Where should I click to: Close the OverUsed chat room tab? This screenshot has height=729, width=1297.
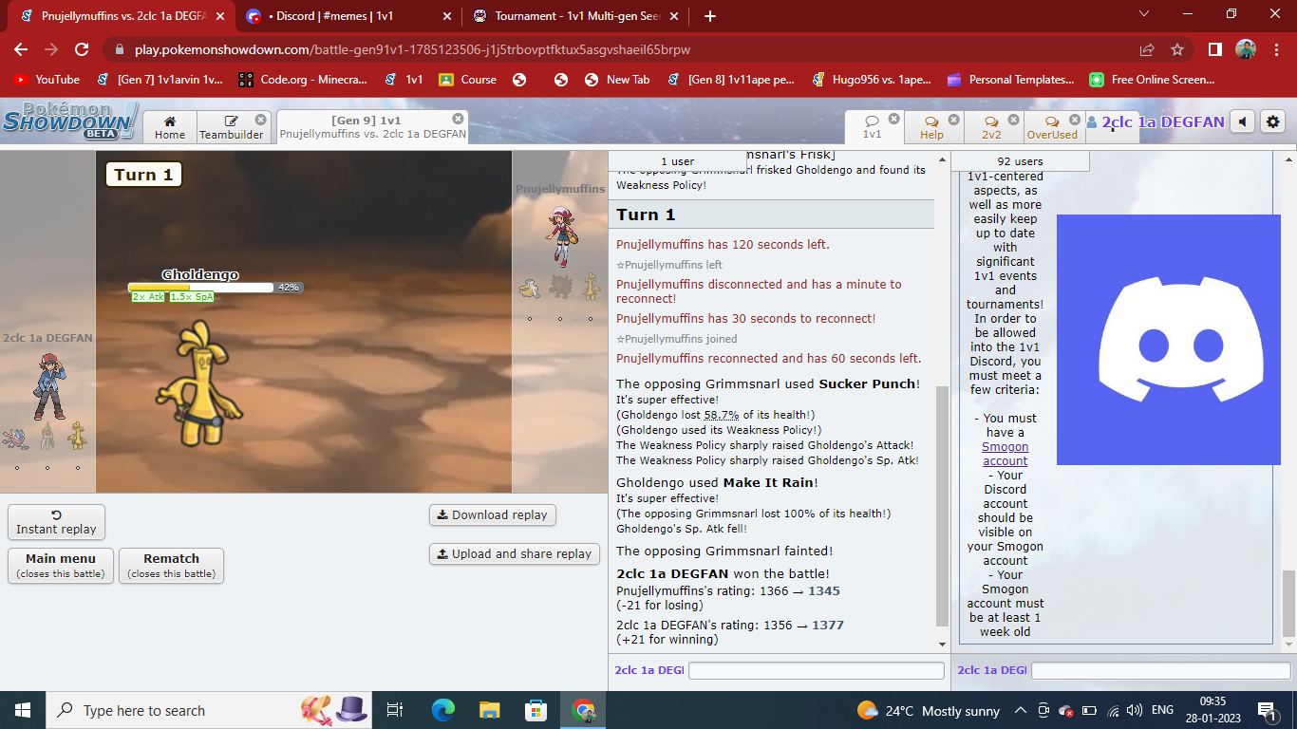pos(1075,120)
